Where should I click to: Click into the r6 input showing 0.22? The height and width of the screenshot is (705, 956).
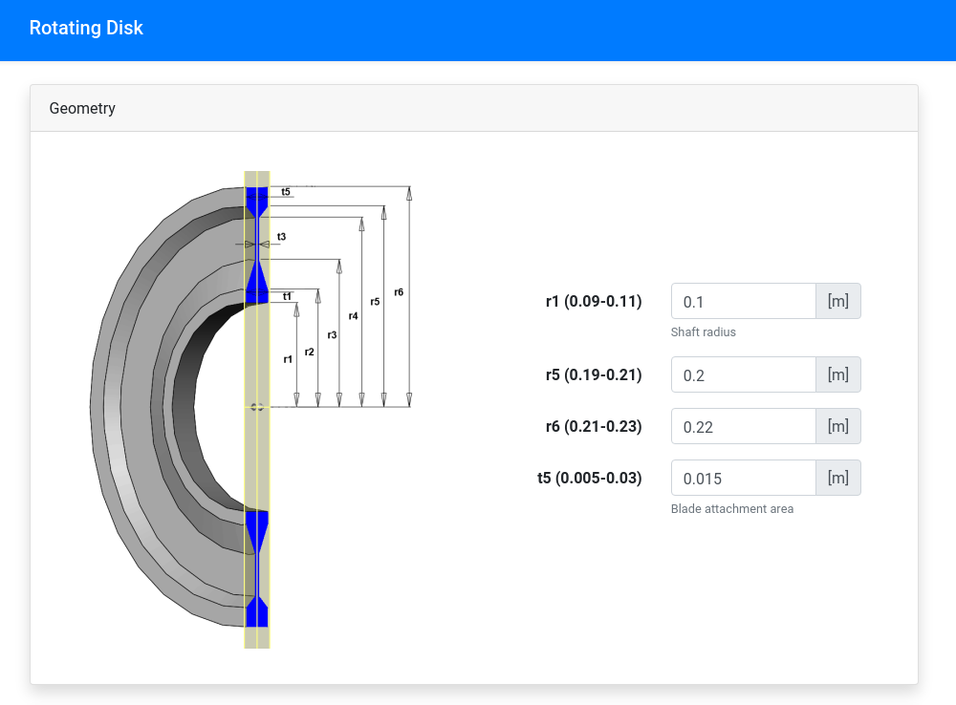point(743,427)
